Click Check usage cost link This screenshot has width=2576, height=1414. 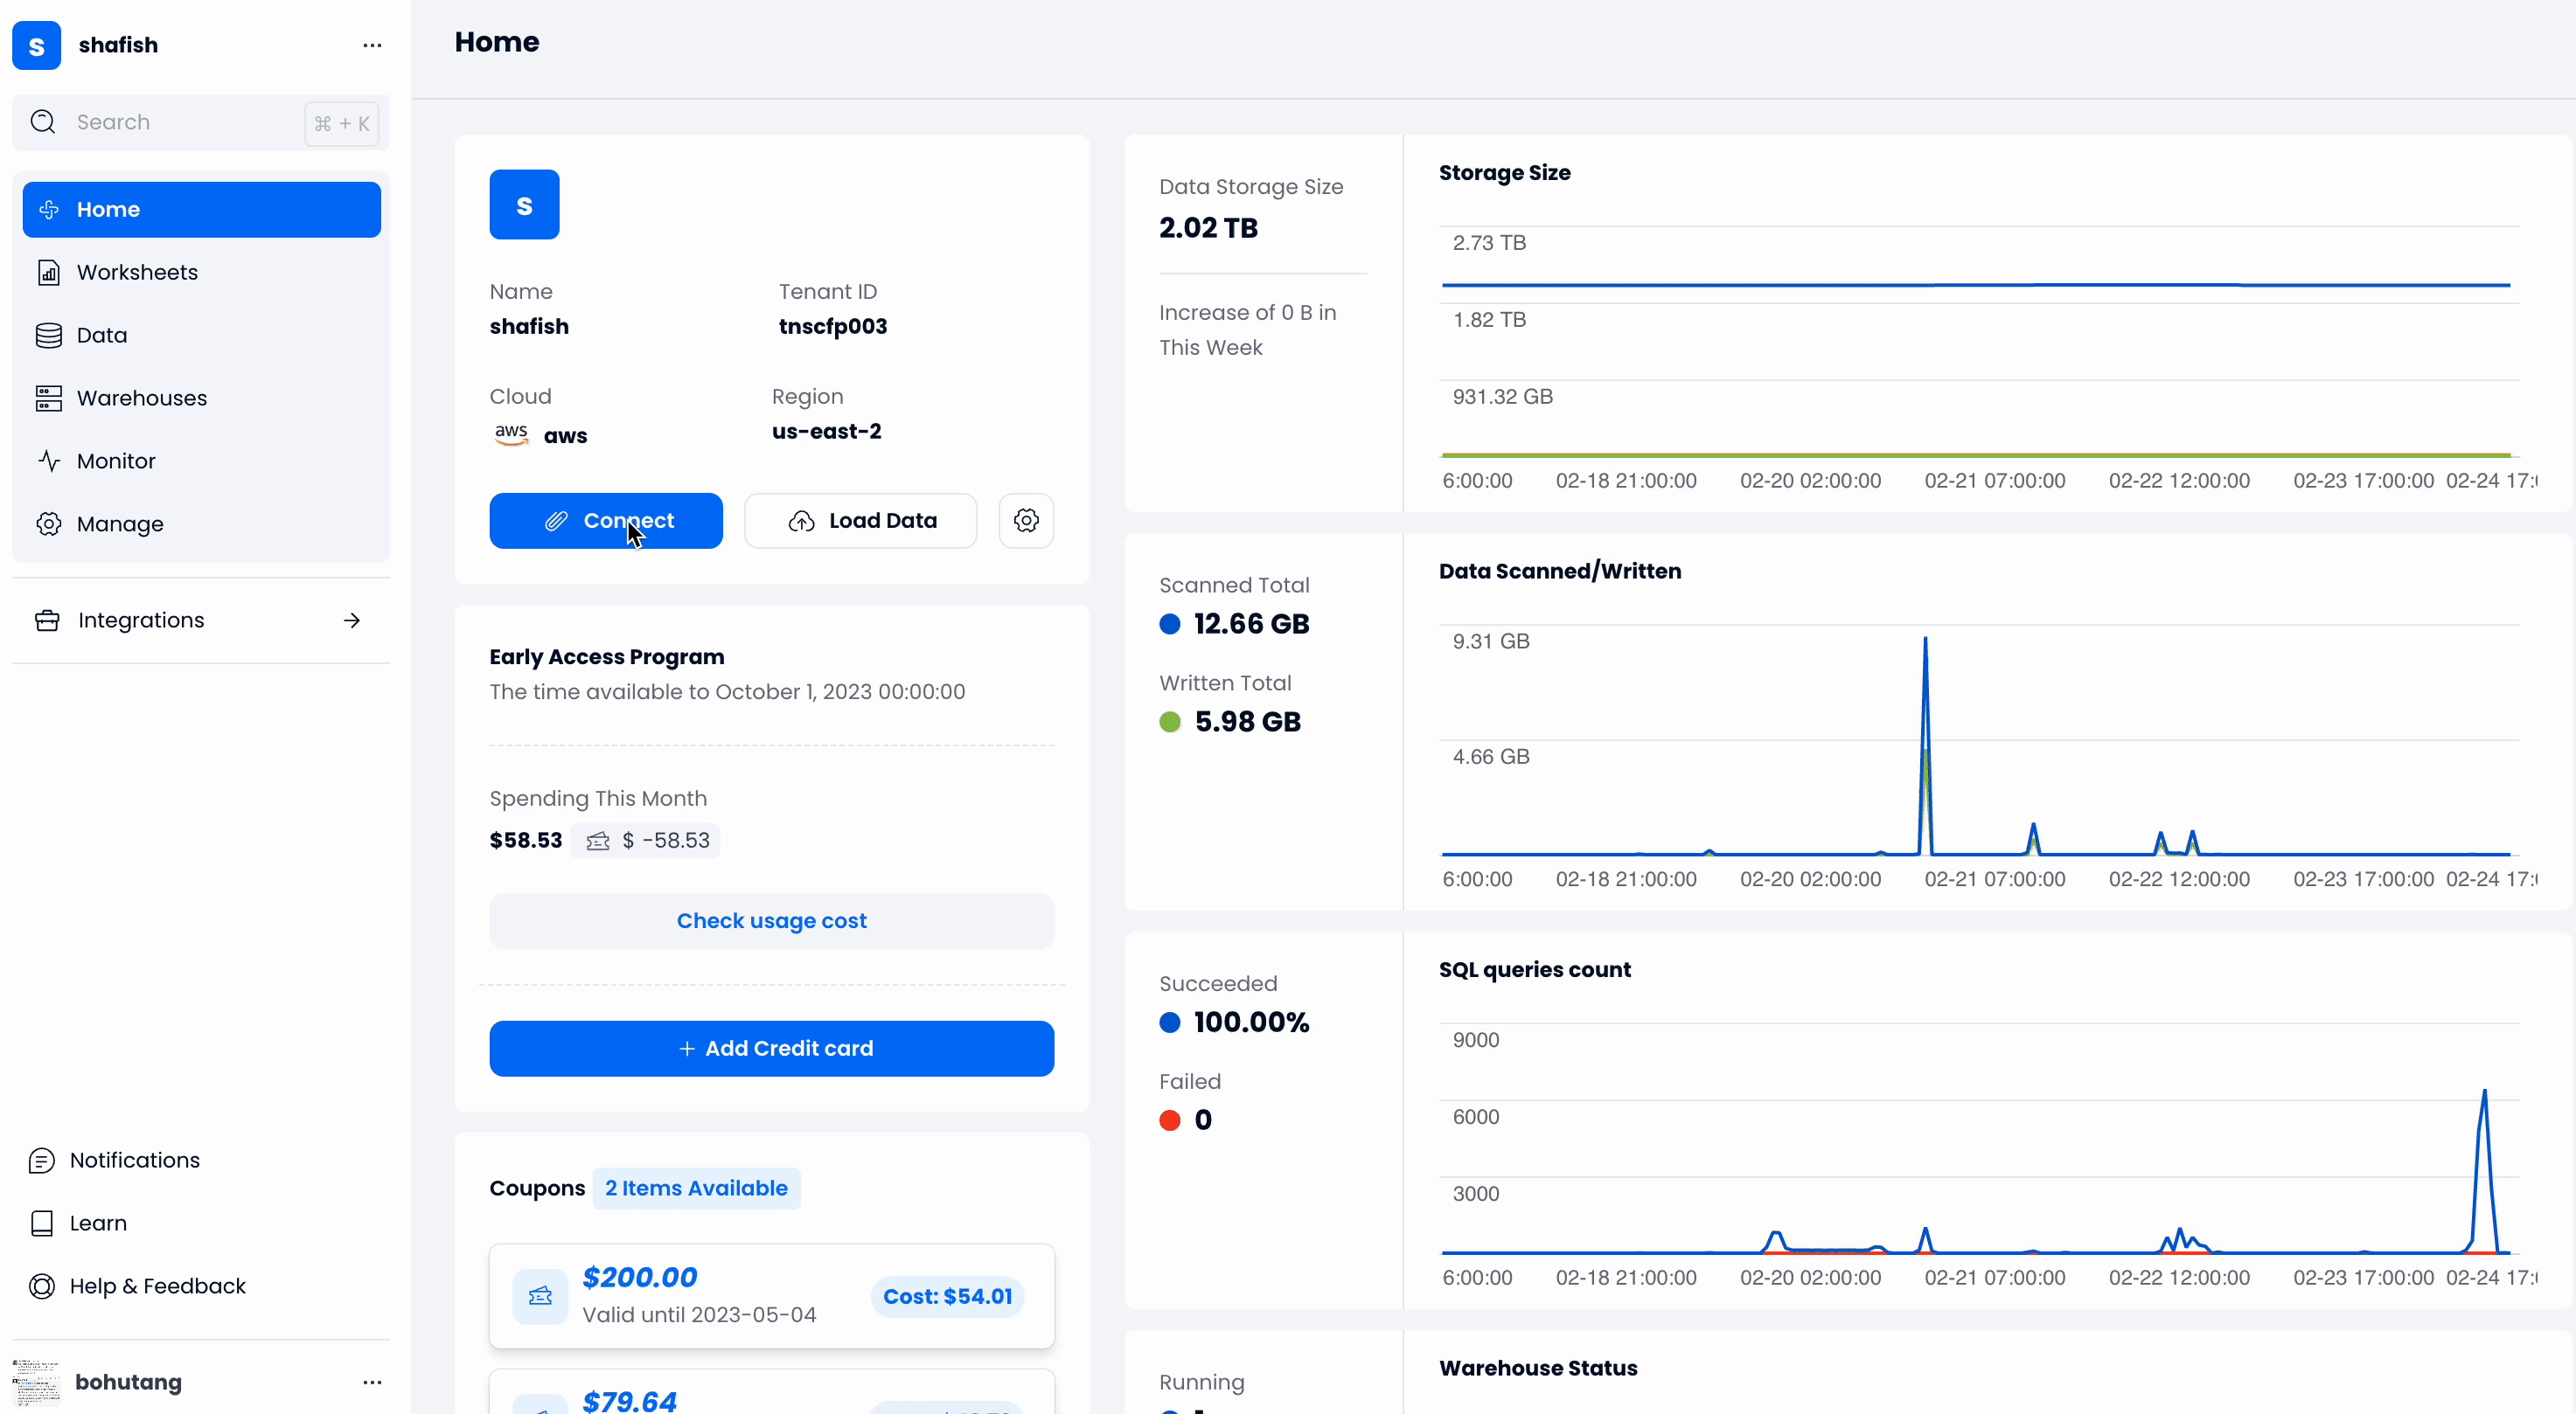[x=771, y=920]
